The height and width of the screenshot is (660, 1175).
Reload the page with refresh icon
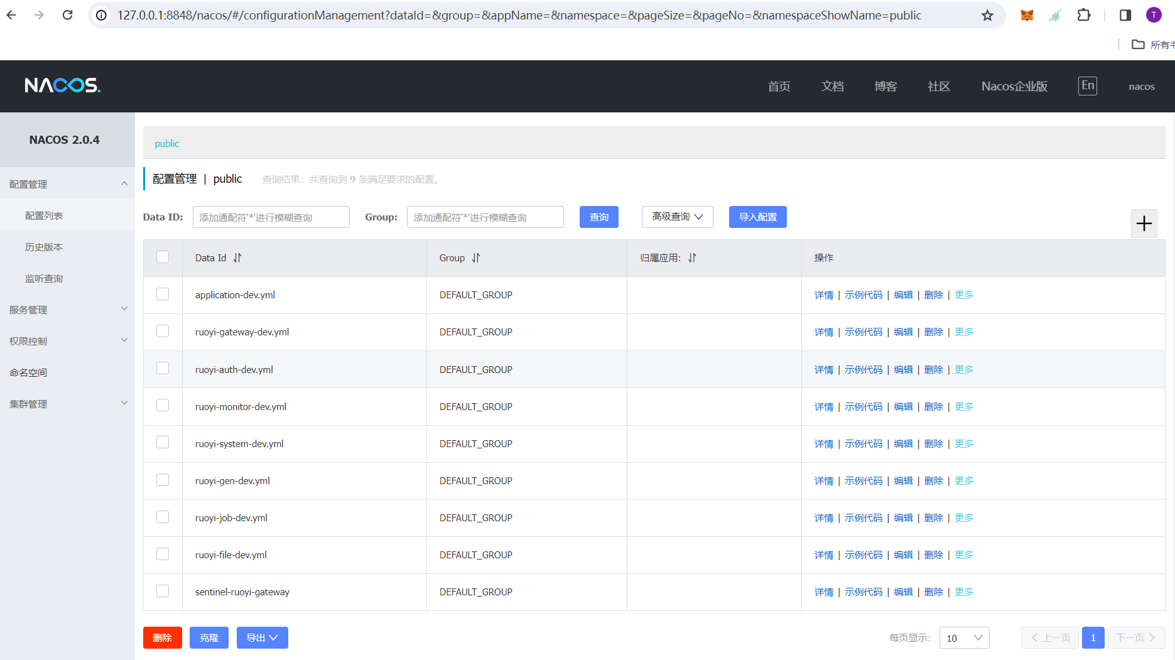[67, 15]
